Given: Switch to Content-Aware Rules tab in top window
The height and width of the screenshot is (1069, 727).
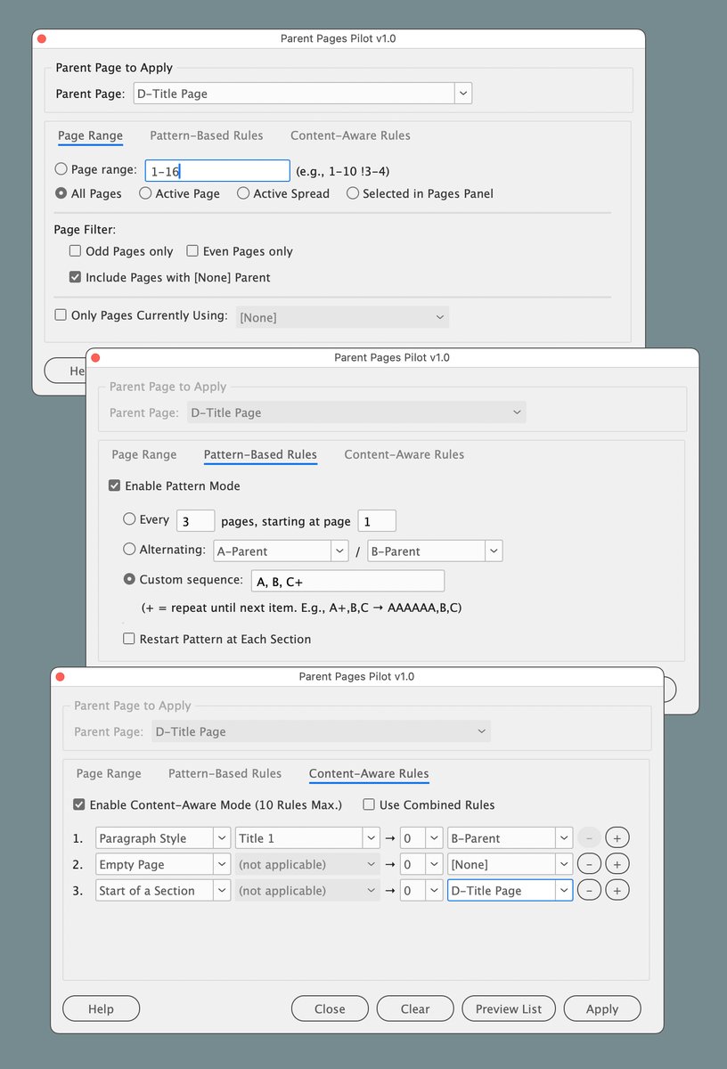Looking at the screenshot, I should [x=350, y=135].
